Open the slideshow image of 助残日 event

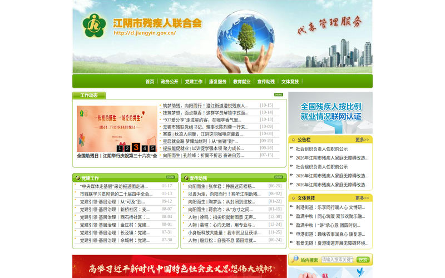(x=117, y=129)
